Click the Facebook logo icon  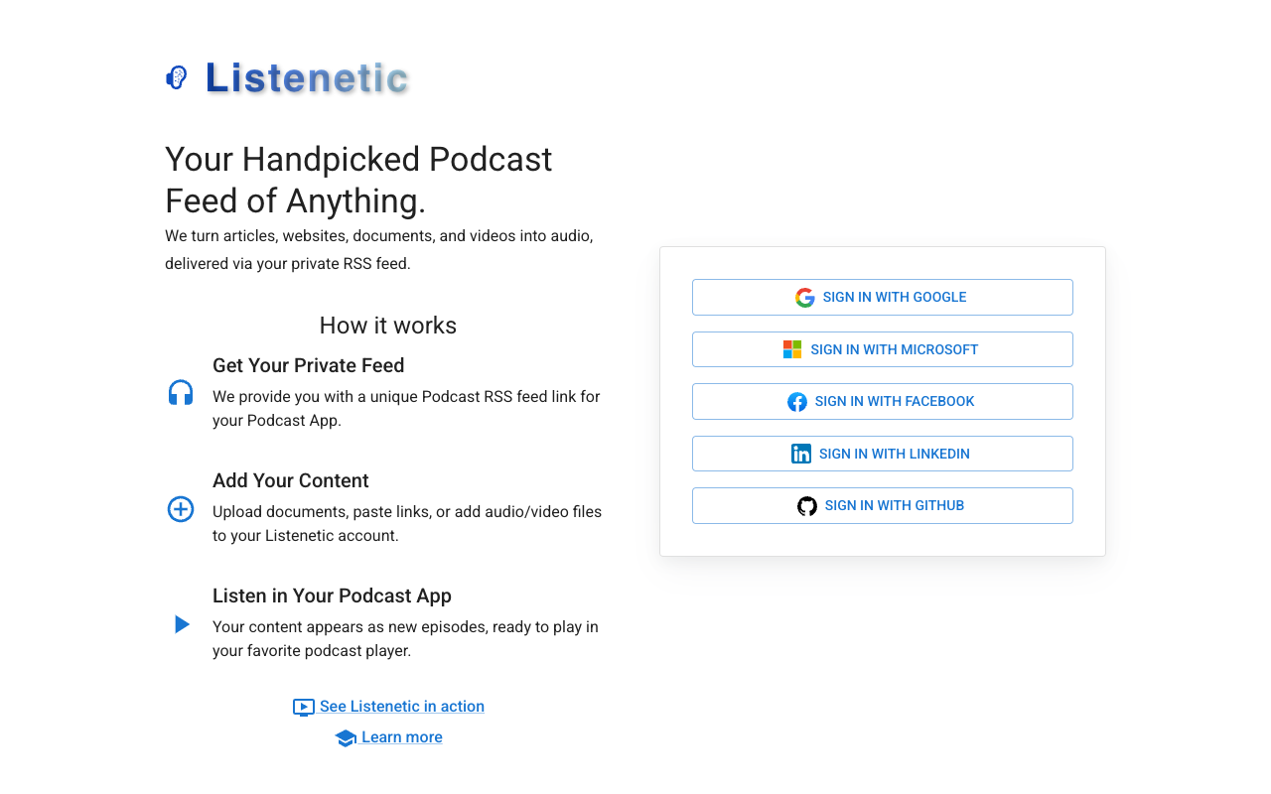pos(797,401)
